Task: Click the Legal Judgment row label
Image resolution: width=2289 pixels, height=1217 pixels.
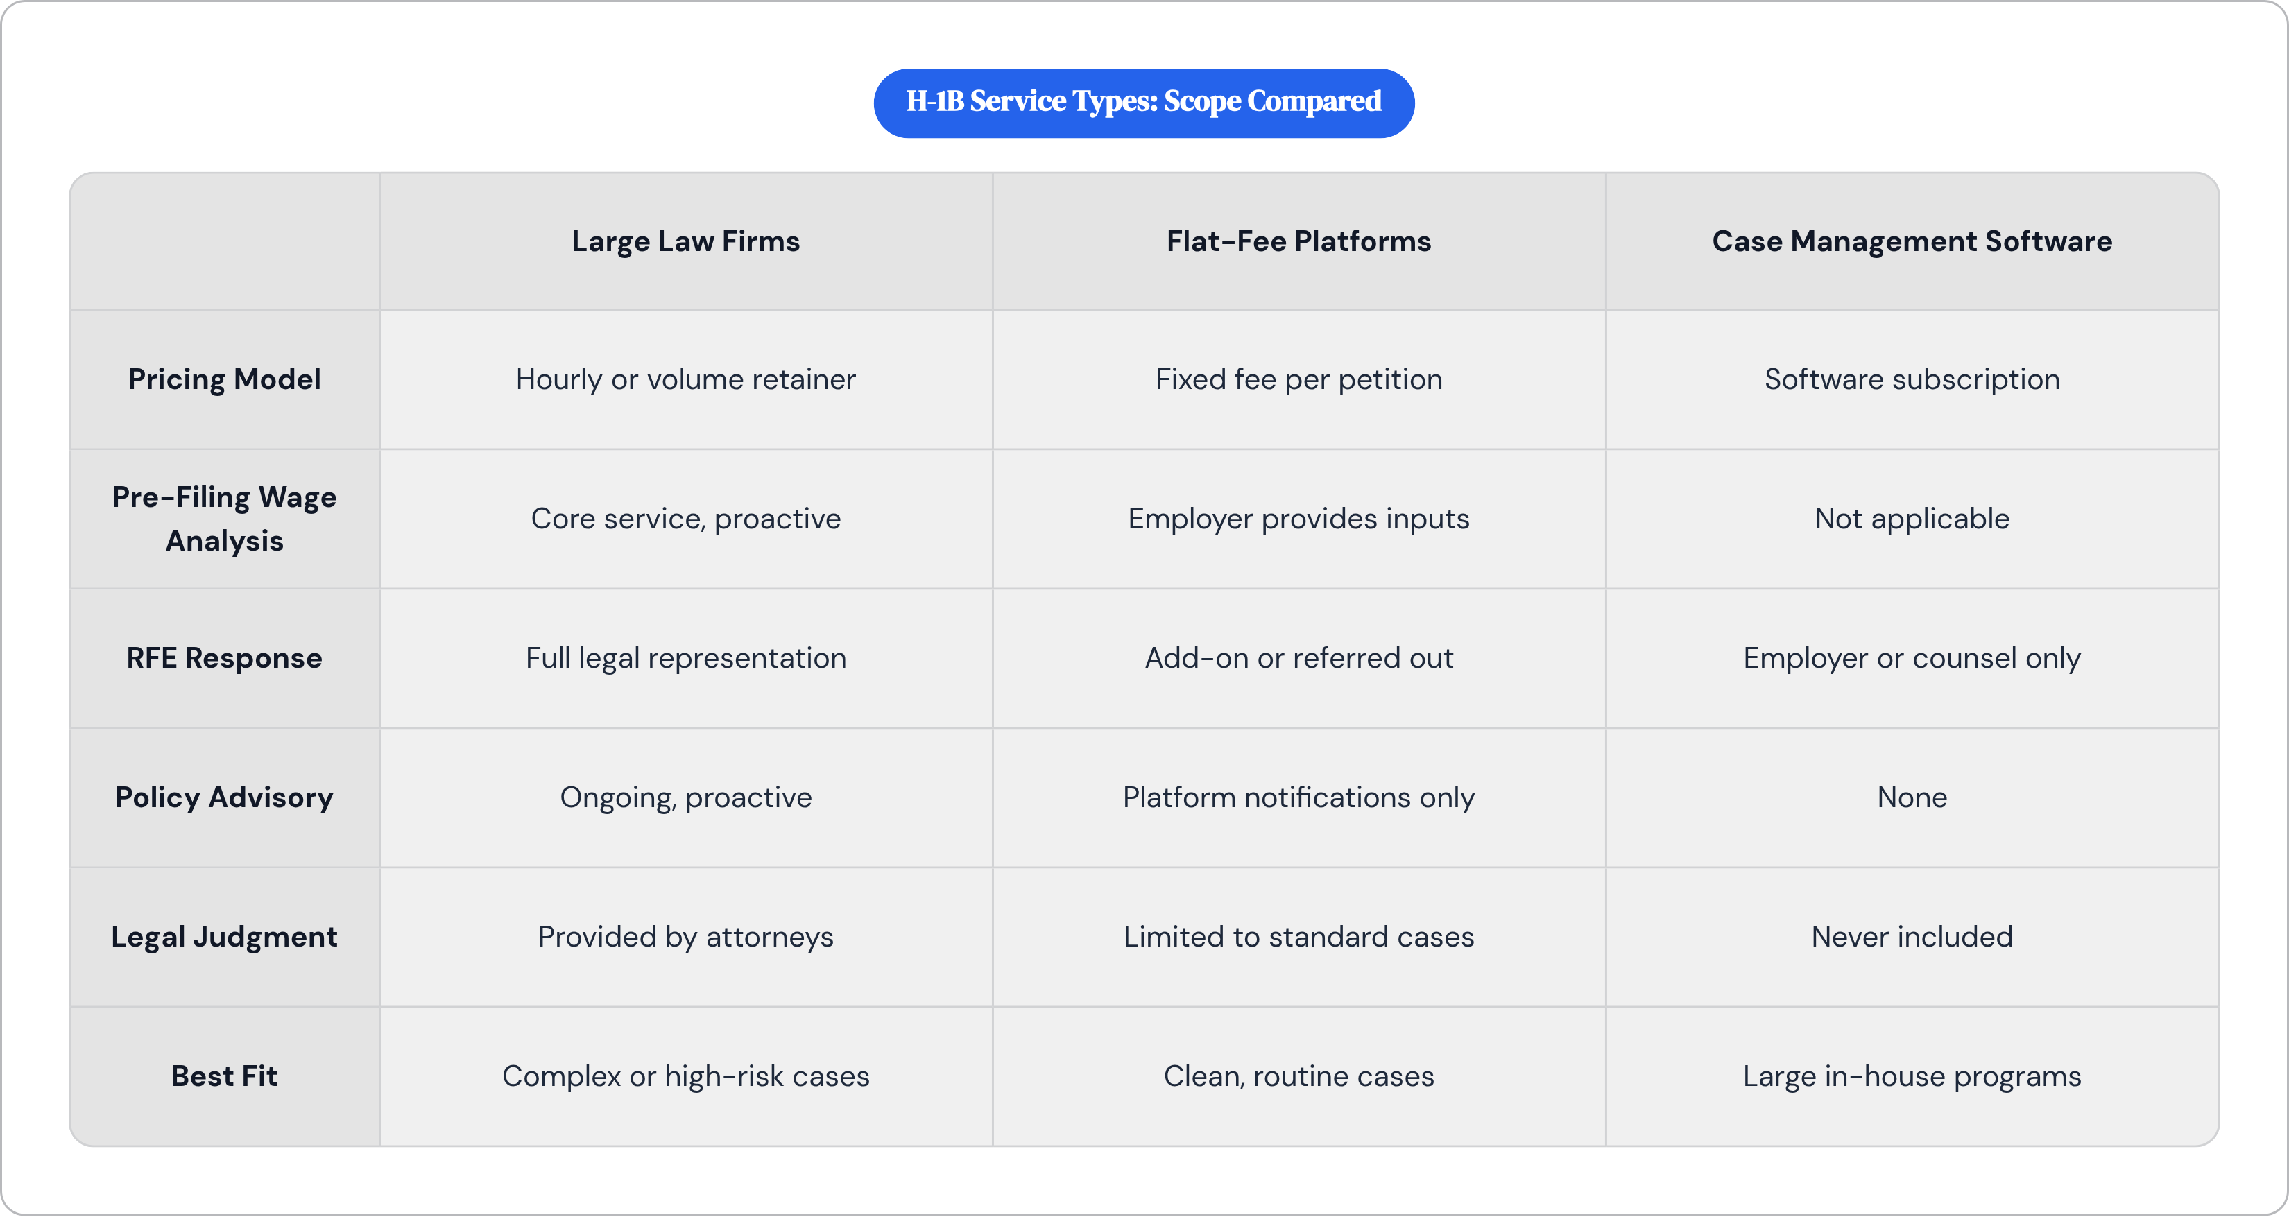Action: pos(225,937)
